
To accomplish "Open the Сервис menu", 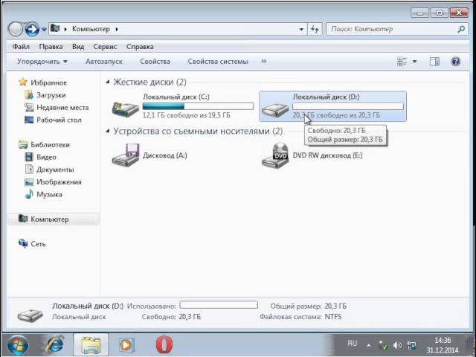I will 105,47.
